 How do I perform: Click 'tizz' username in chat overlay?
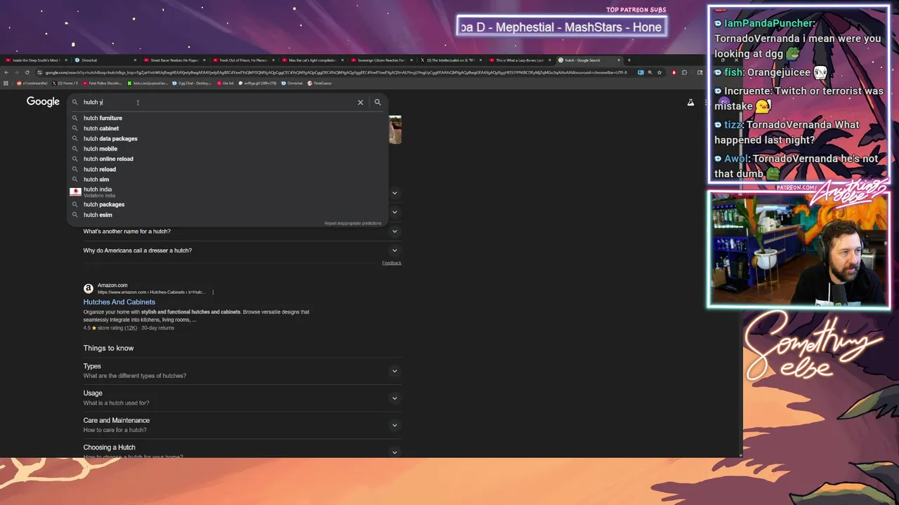(x=733, y=125)
